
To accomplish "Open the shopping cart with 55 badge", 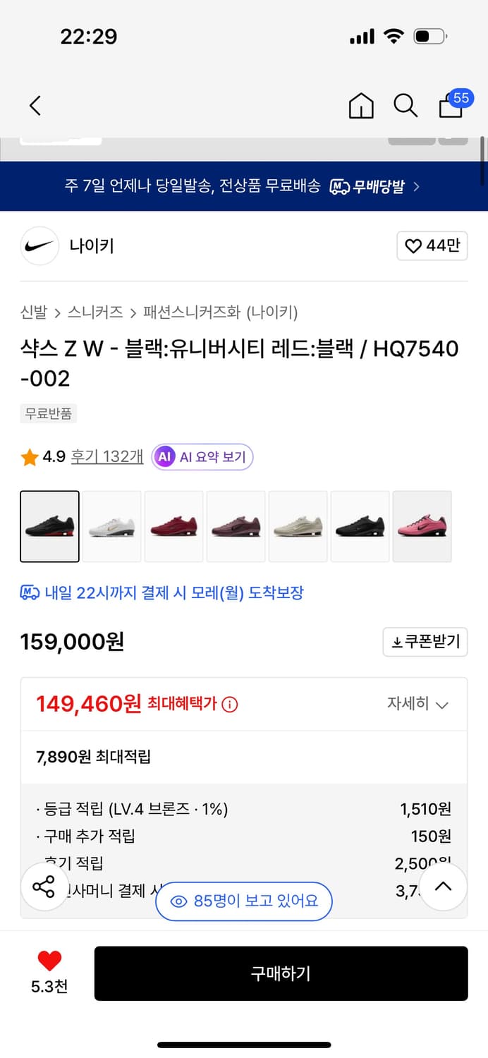I will (x=451, y=106).
